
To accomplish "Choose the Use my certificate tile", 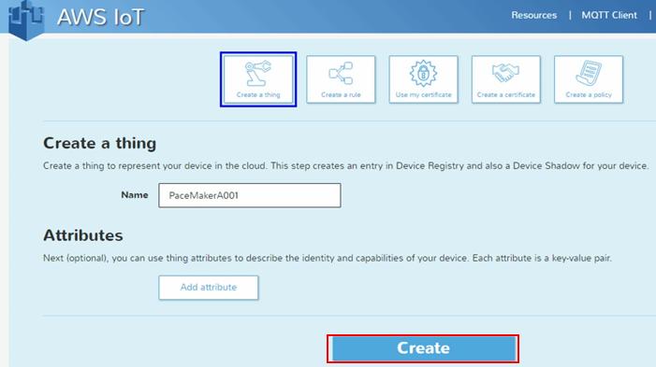I will (x=423, y=79).
